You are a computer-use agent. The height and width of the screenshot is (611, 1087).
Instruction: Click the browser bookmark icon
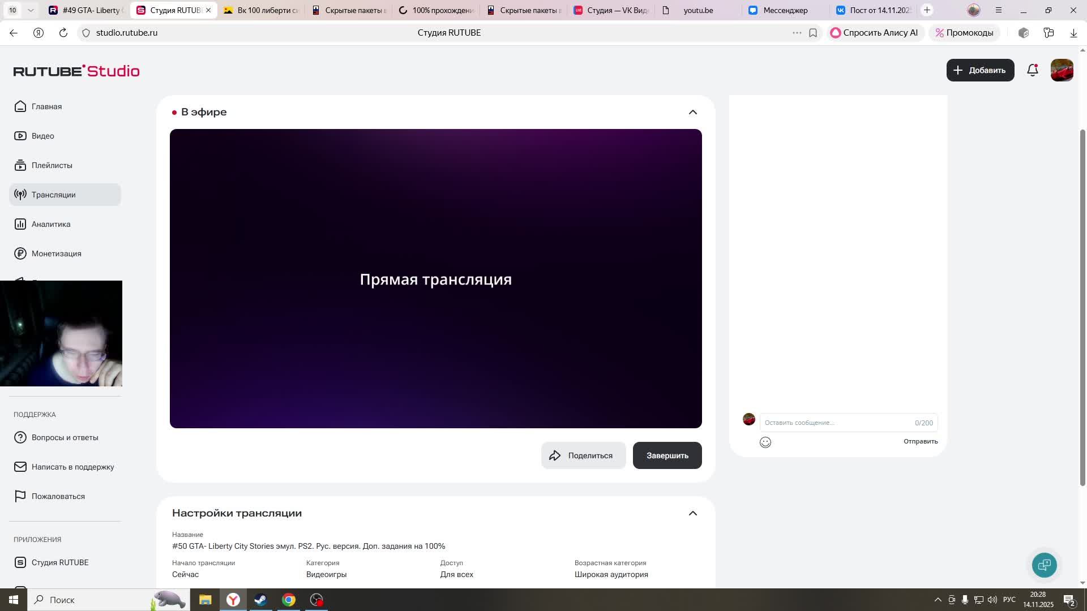click(813, 33)
